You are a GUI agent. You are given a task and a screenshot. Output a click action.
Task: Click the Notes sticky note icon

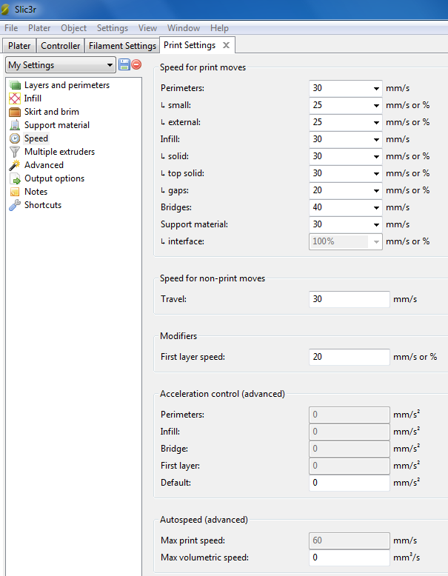pos(15,192)
